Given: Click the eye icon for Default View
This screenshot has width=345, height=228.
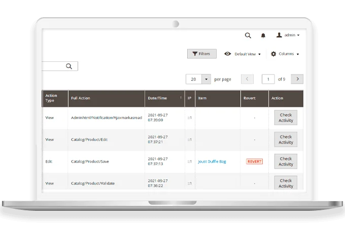Looking at the screenshot, I should click(227, 54).
